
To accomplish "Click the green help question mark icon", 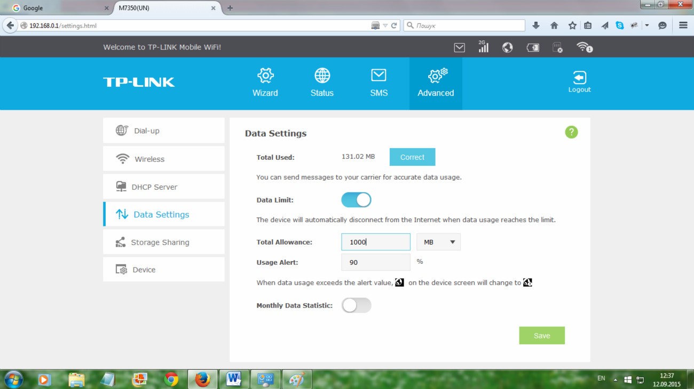I will pos(571,132).
